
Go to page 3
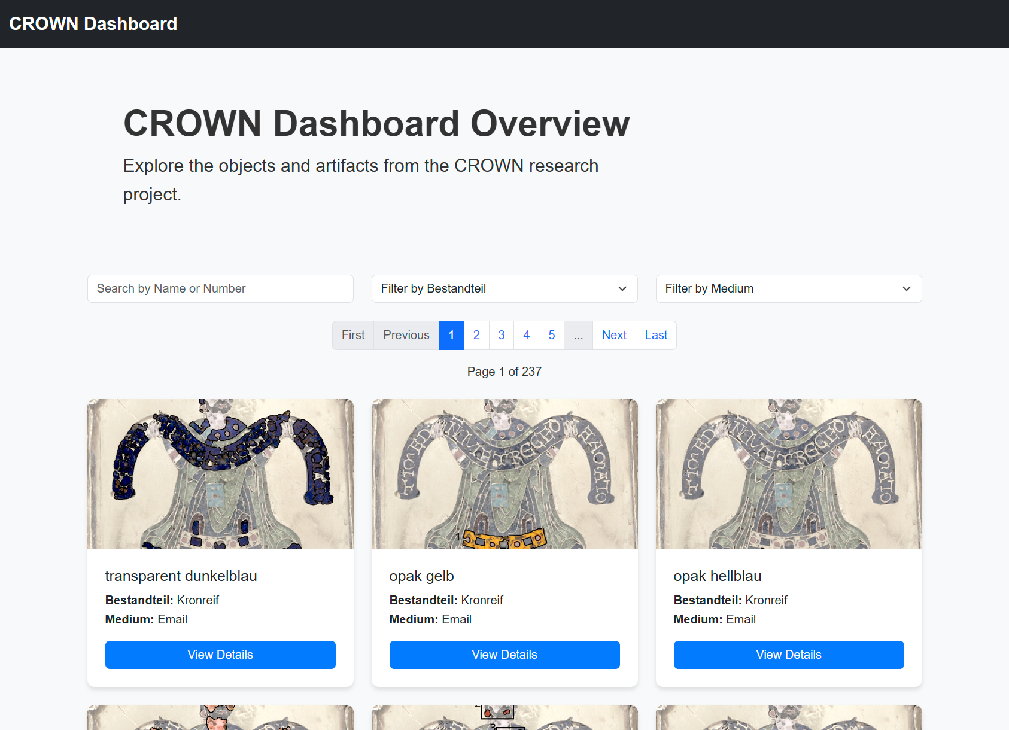[x=502, y=335]
